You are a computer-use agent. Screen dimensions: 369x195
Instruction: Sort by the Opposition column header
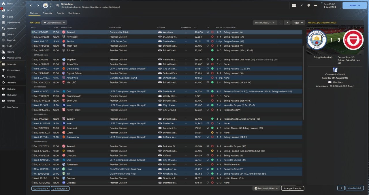tap(66, 28)
